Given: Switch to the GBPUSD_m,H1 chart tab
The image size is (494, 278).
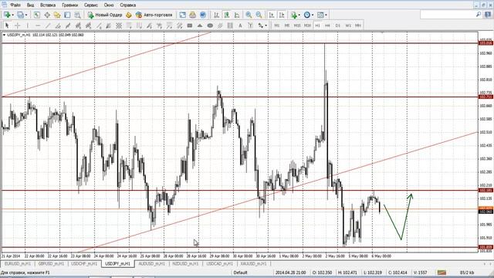Looking at the screenshot, I should pyautogui.click(x=51, y=264).
